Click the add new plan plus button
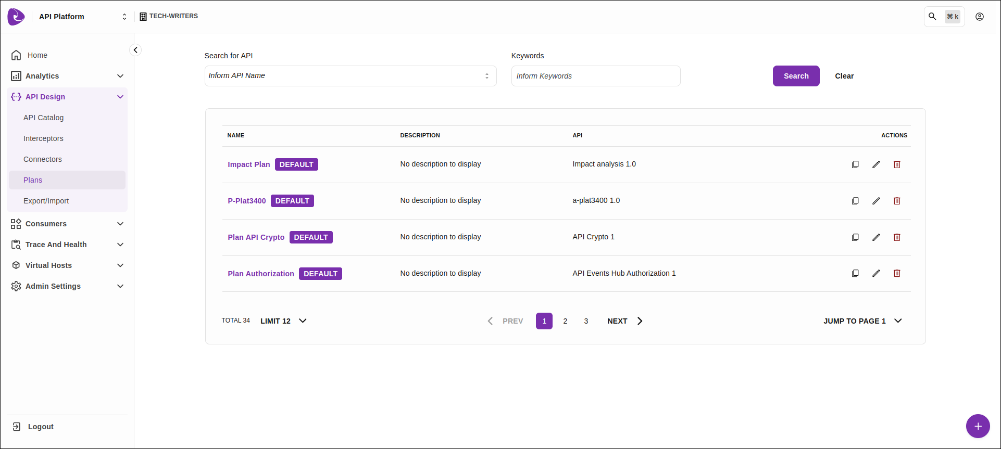Screen dimensions: 1001x449 [978, 426]
